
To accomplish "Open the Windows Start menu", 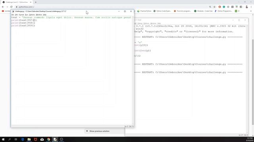I will coord(3,139).
